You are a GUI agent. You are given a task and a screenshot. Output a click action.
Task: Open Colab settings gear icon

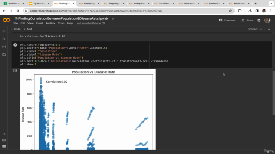259,21
